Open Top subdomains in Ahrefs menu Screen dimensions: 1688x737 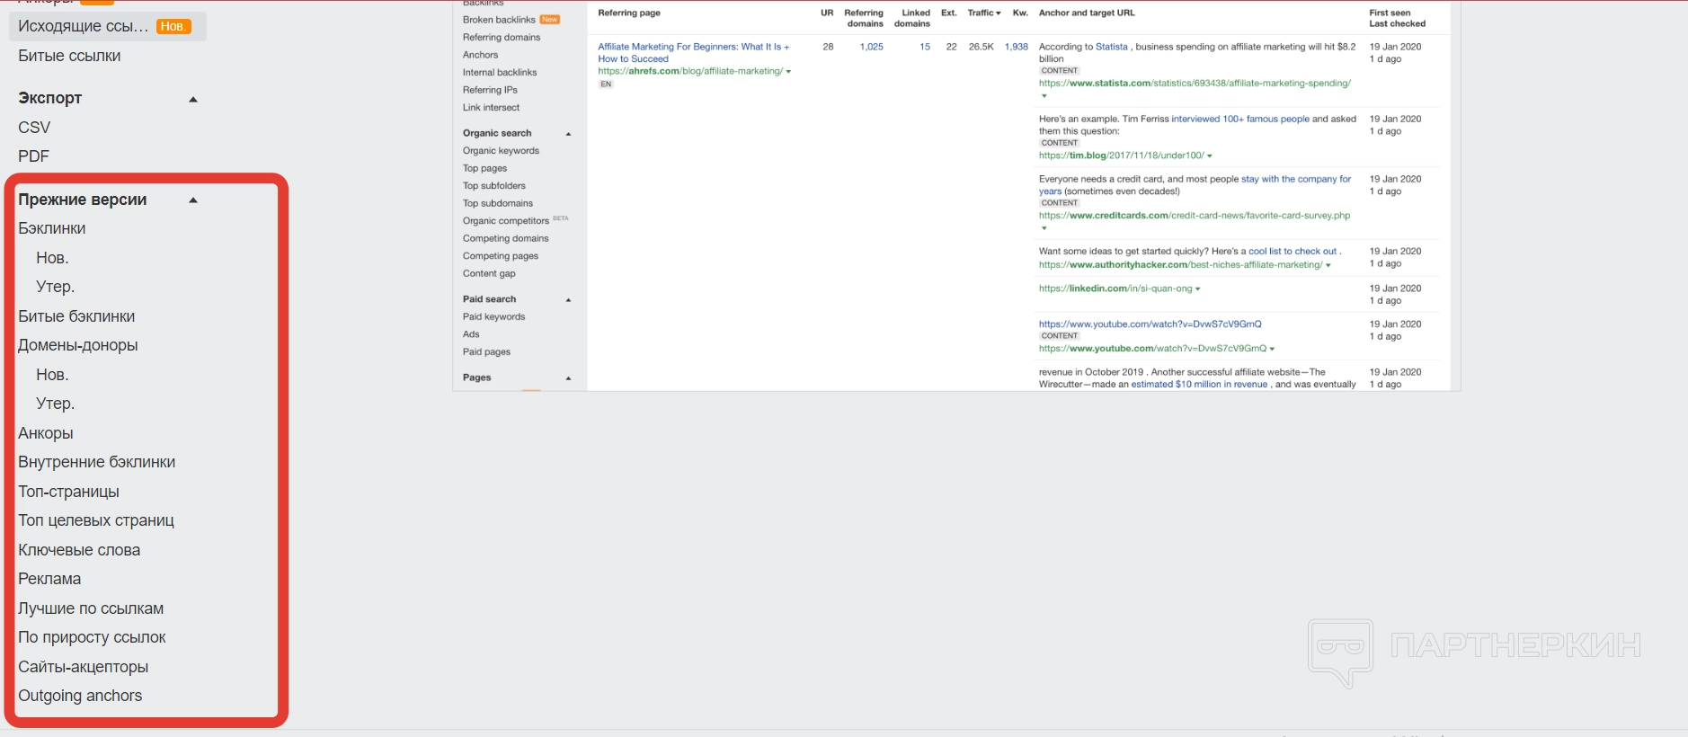[498, 203]
